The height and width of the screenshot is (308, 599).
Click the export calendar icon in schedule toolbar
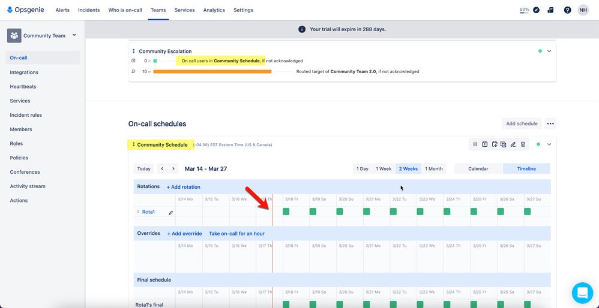495,144
